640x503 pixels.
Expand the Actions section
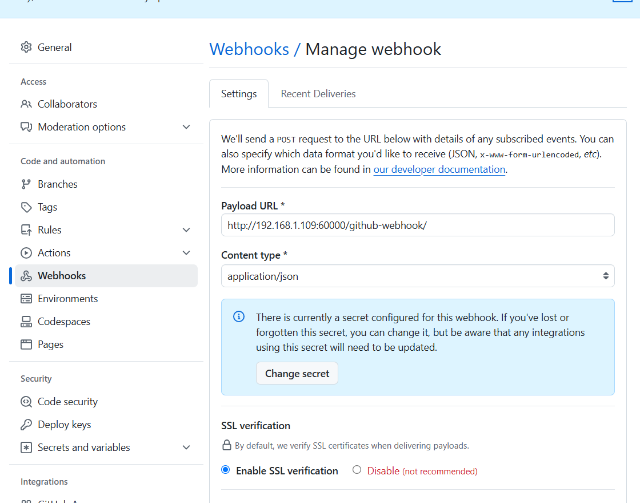[186, 252]
